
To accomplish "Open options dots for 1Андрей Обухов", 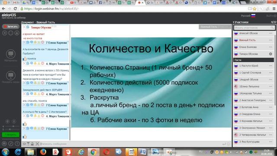I will pos(271,80).
